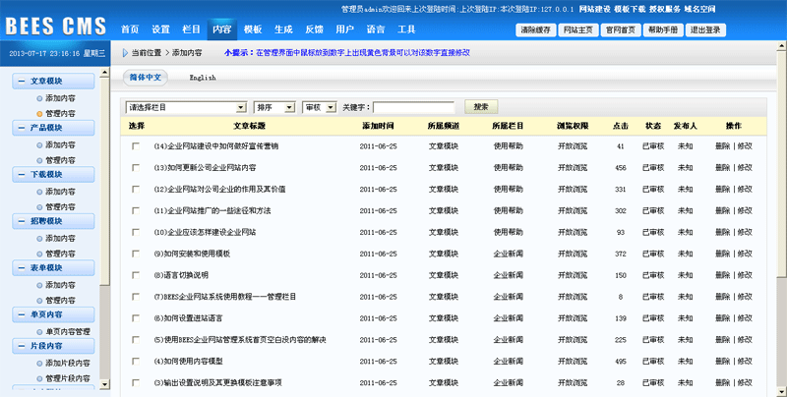The width and height of the screenshot is (787, 397).
Task: Check the box for article (12)
Action: [x=136, y=189]
